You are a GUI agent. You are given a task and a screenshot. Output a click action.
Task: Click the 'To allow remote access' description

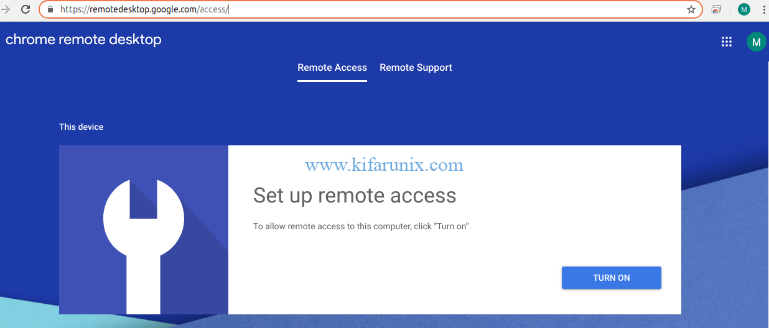click(x=362, y=226)
